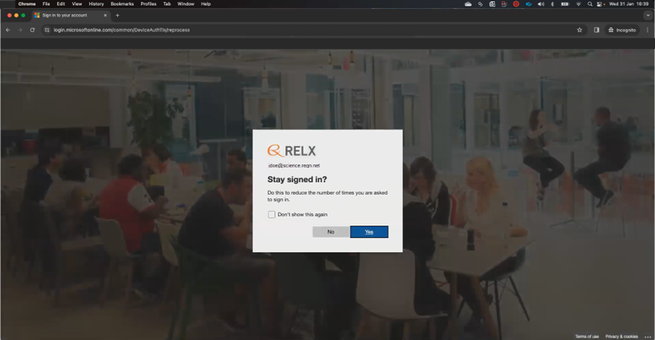Viewport: 655px width, 340px height.
Task: Click the Terms of use link
Action: pos(587,337)
